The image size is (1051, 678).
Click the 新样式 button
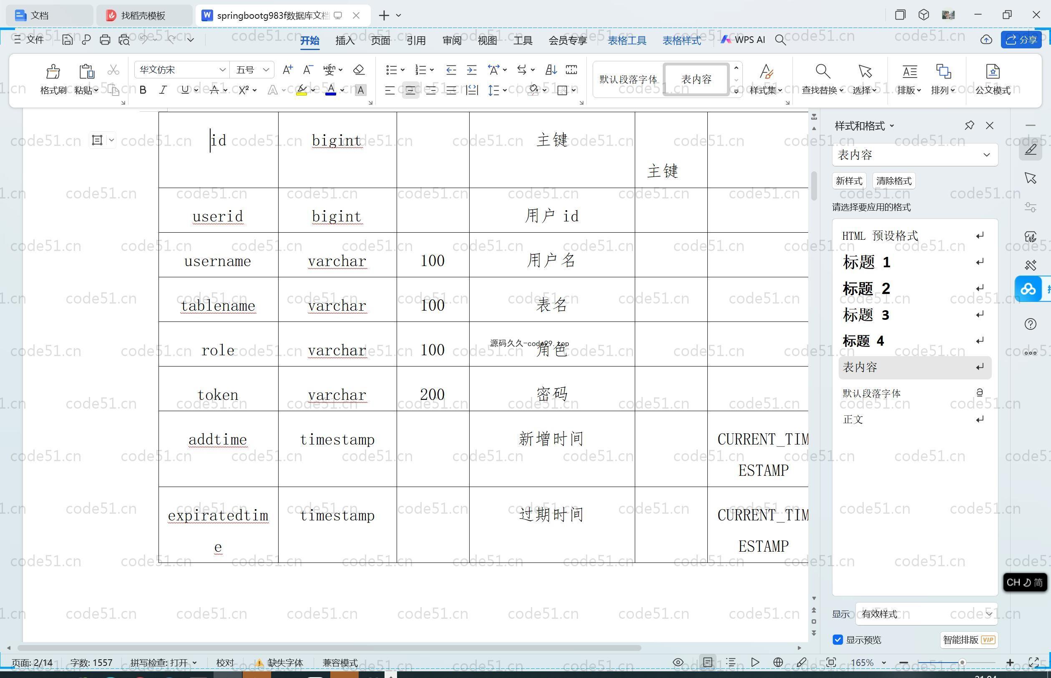pyautogui.click(x=848, y=181)
